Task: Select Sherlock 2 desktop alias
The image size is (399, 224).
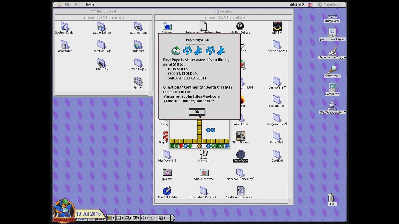Action: [x=332, y=72]
